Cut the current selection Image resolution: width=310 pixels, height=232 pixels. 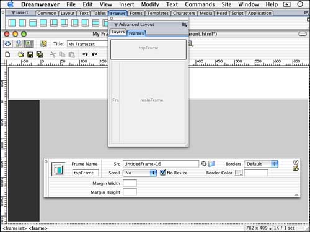click(53, 54)
